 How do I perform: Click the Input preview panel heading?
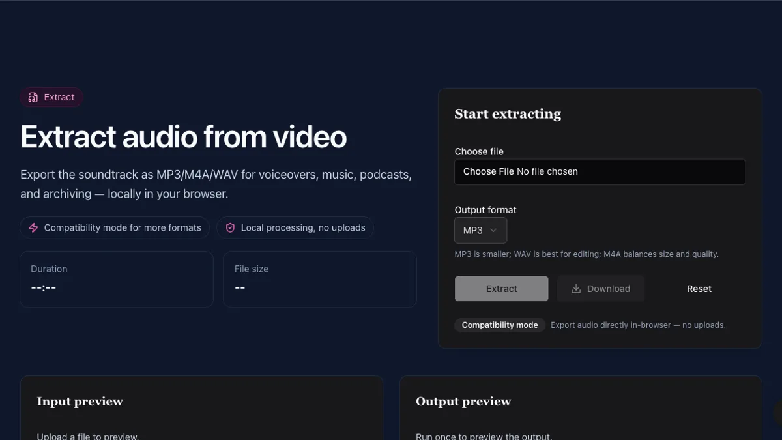point(80,402)
